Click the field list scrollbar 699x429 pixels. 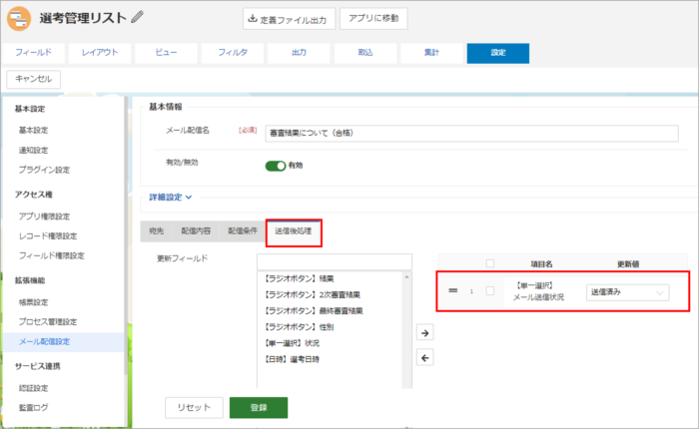[x=406, y=329]
